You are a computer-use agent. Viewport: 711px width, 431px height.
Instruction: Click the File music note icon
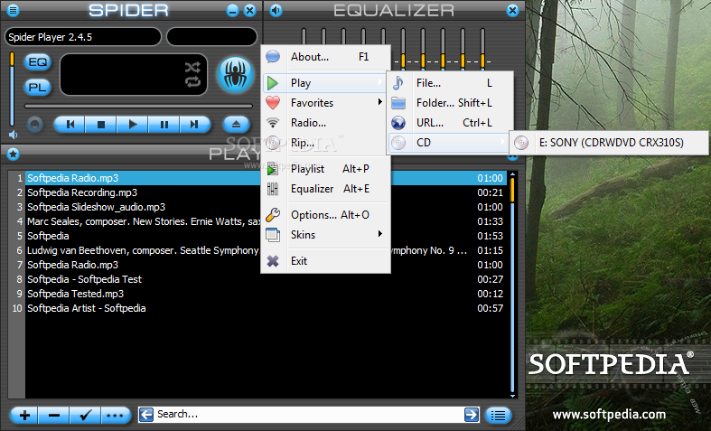(x=398, y=83)
